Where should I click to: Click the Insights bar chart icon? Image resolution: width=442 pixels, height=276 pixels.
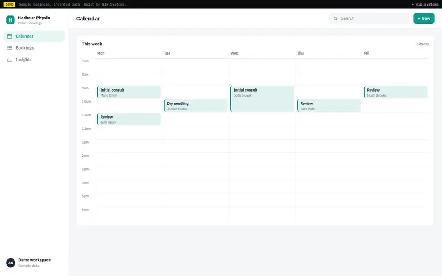point(9,60)
